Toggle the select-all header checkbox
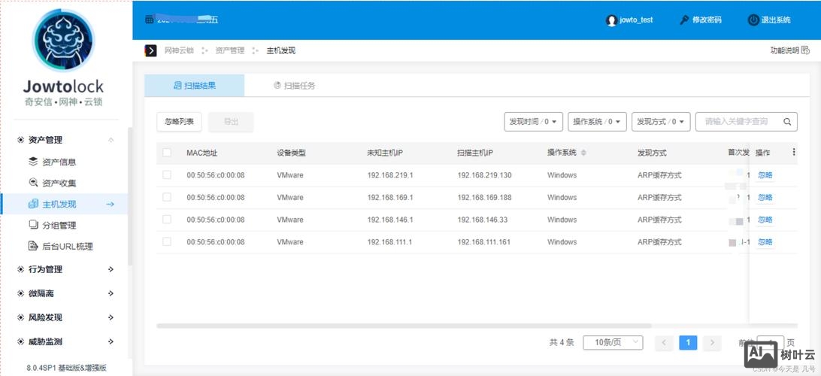 coord(167,153)
